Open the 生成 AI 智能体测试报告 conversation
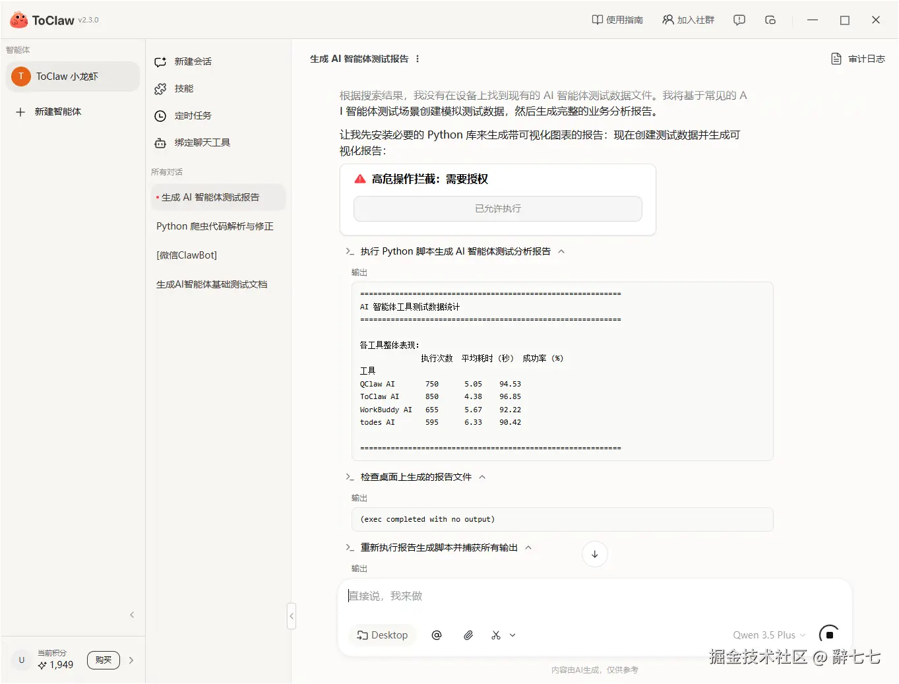This screenshot has width=899, height=684. coord(218,197)
